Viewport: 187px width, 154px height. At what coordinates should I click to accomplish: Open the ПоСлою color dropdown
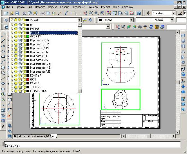click(x=132, y=20)
